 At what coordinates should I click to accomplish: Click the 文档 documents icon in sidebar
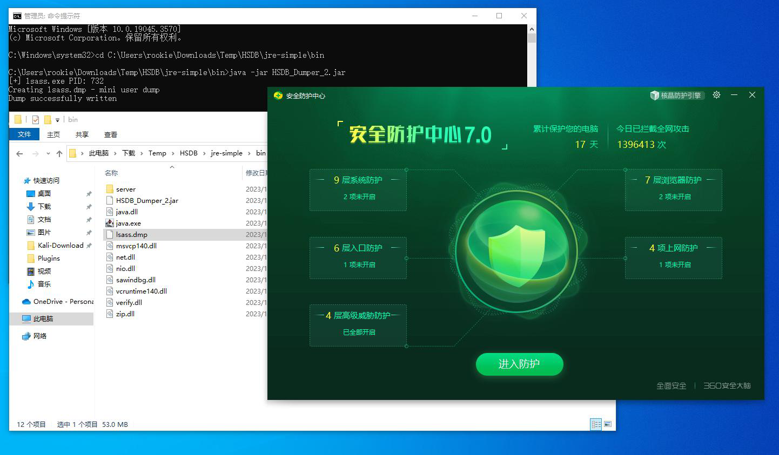tap(31, 219)
